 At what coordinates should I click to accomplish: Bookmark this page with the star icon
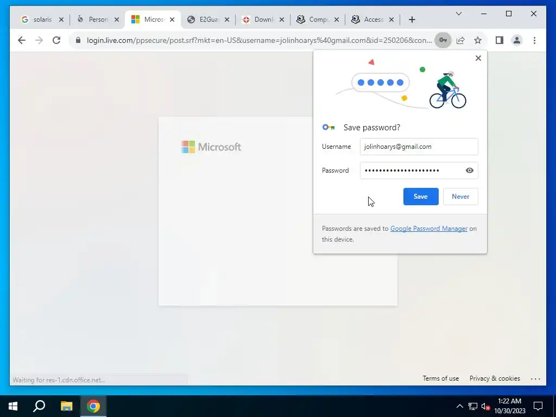click(x=478, y=40)
